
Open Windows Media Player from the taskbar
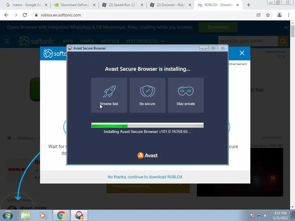pos(43,216)
